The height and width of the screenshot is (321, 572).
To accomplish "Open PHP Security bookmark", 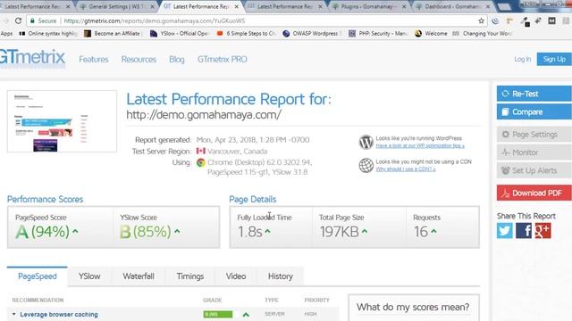I will [x=378, y=34].
